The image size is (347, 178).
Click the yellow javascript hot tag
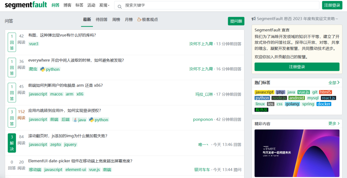tap(264, 92)
